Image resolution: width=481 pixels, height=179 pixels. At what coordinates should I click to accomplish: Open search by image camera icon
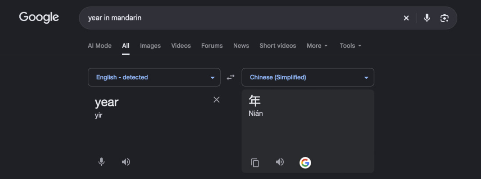[x=444, y=18]
